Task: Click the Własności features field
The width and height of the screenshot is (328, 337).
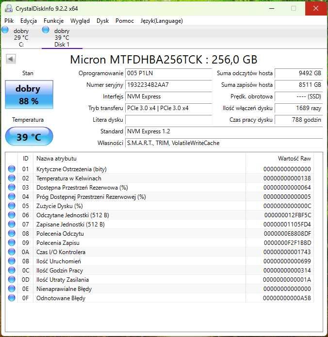Action: point(224,143)
